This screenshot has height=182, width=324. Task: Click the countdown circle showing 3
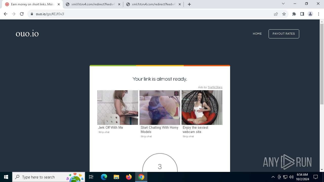point(160,163)
